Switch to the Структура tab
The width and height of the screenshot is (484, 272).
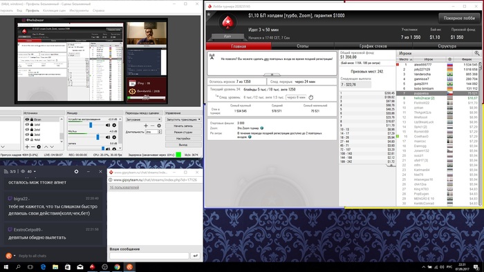[447, 46]
